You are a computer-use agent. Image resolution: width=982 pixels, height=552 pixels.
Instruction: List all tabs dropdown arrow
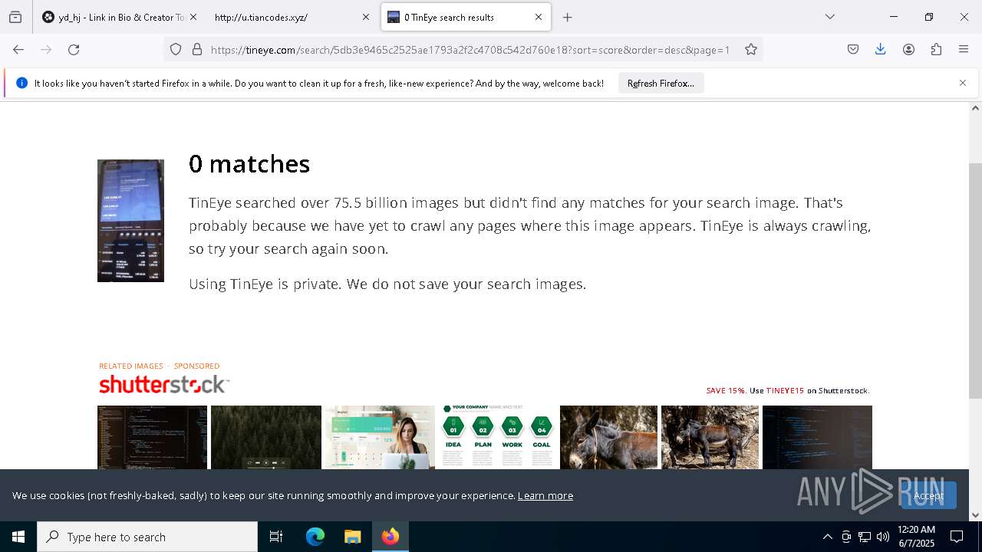click(830, 17)
